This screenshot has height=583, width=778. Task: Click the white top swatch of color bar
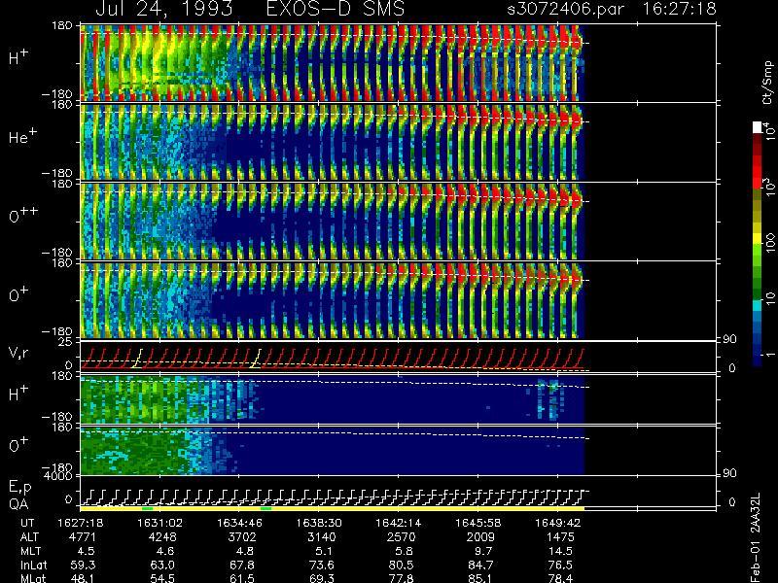[758, 127]
